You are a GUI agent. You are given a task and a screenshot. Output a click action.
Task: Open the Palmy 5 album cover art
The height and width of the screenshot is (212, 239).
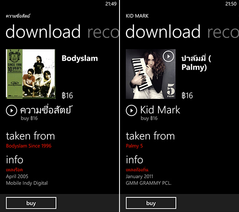click(x=151, y=74)
